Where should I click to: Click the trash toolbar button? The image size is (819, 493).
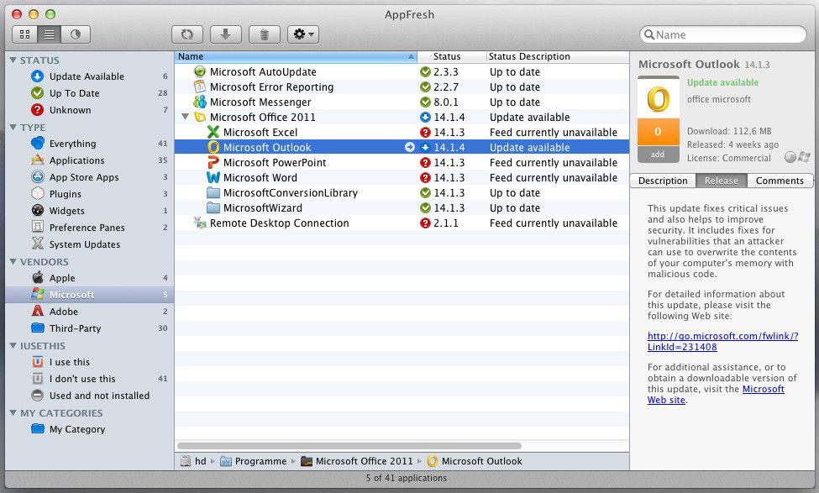(265, 34)
